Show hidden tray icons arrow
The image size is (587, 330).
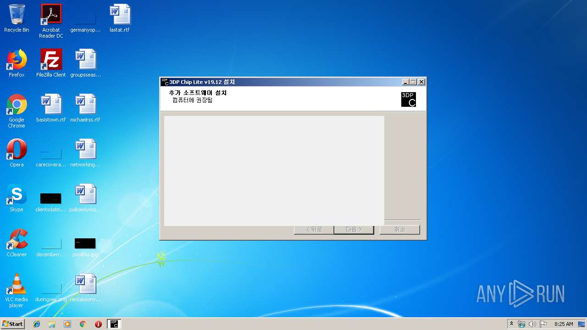click(x=512, y=324)
